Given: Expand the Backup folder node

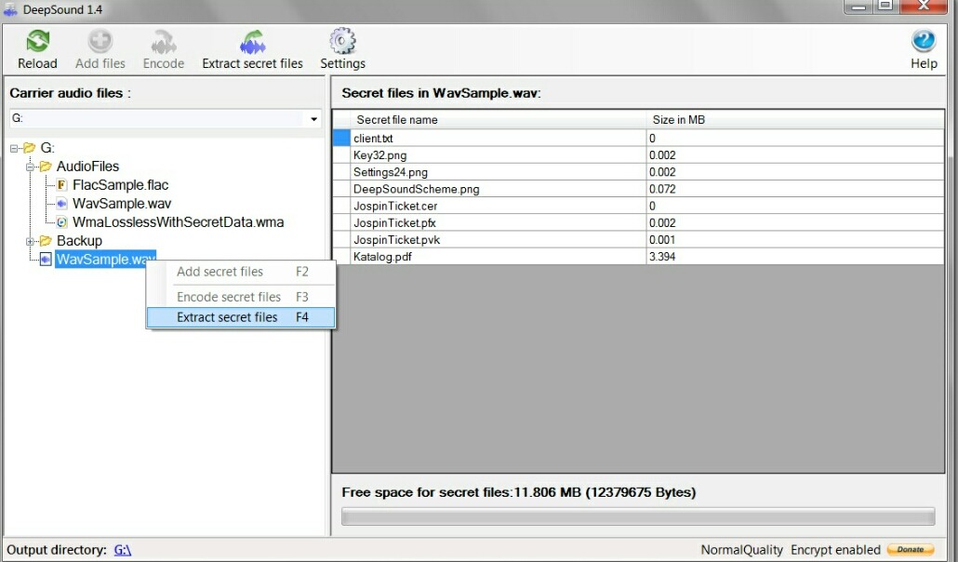Looking at the screenshot, I should (x=30, y=241).
